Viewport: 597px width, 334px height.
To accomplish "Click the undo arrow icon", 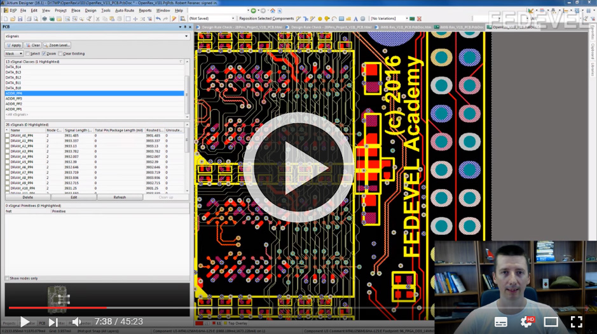I will pyautogui.click(x=158, y=18).
